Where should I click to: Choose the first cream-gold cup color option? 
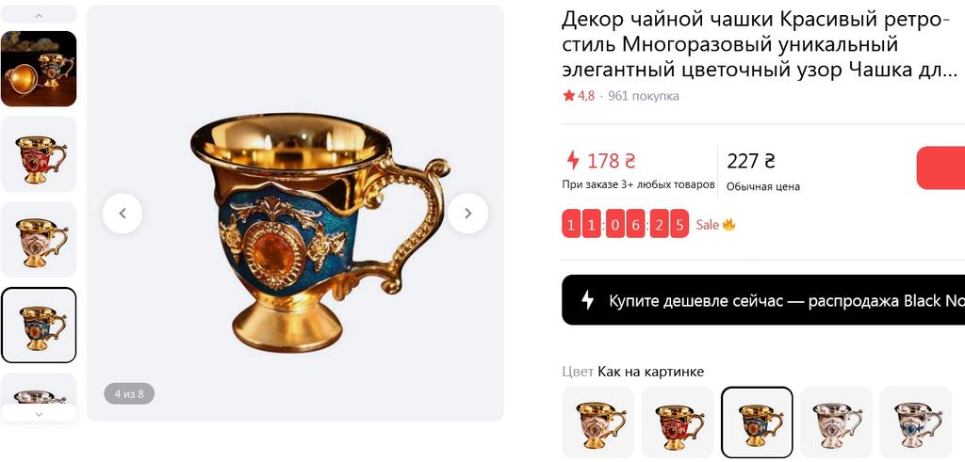coord(598,422)
